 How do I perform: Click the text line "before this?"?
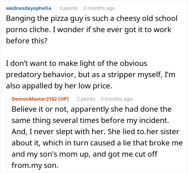coord(27,41)
